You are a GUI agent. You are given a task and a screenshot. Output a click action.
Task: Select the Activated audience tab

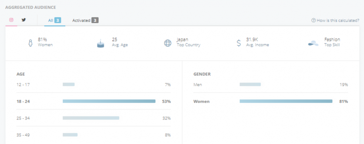point(81,21)
